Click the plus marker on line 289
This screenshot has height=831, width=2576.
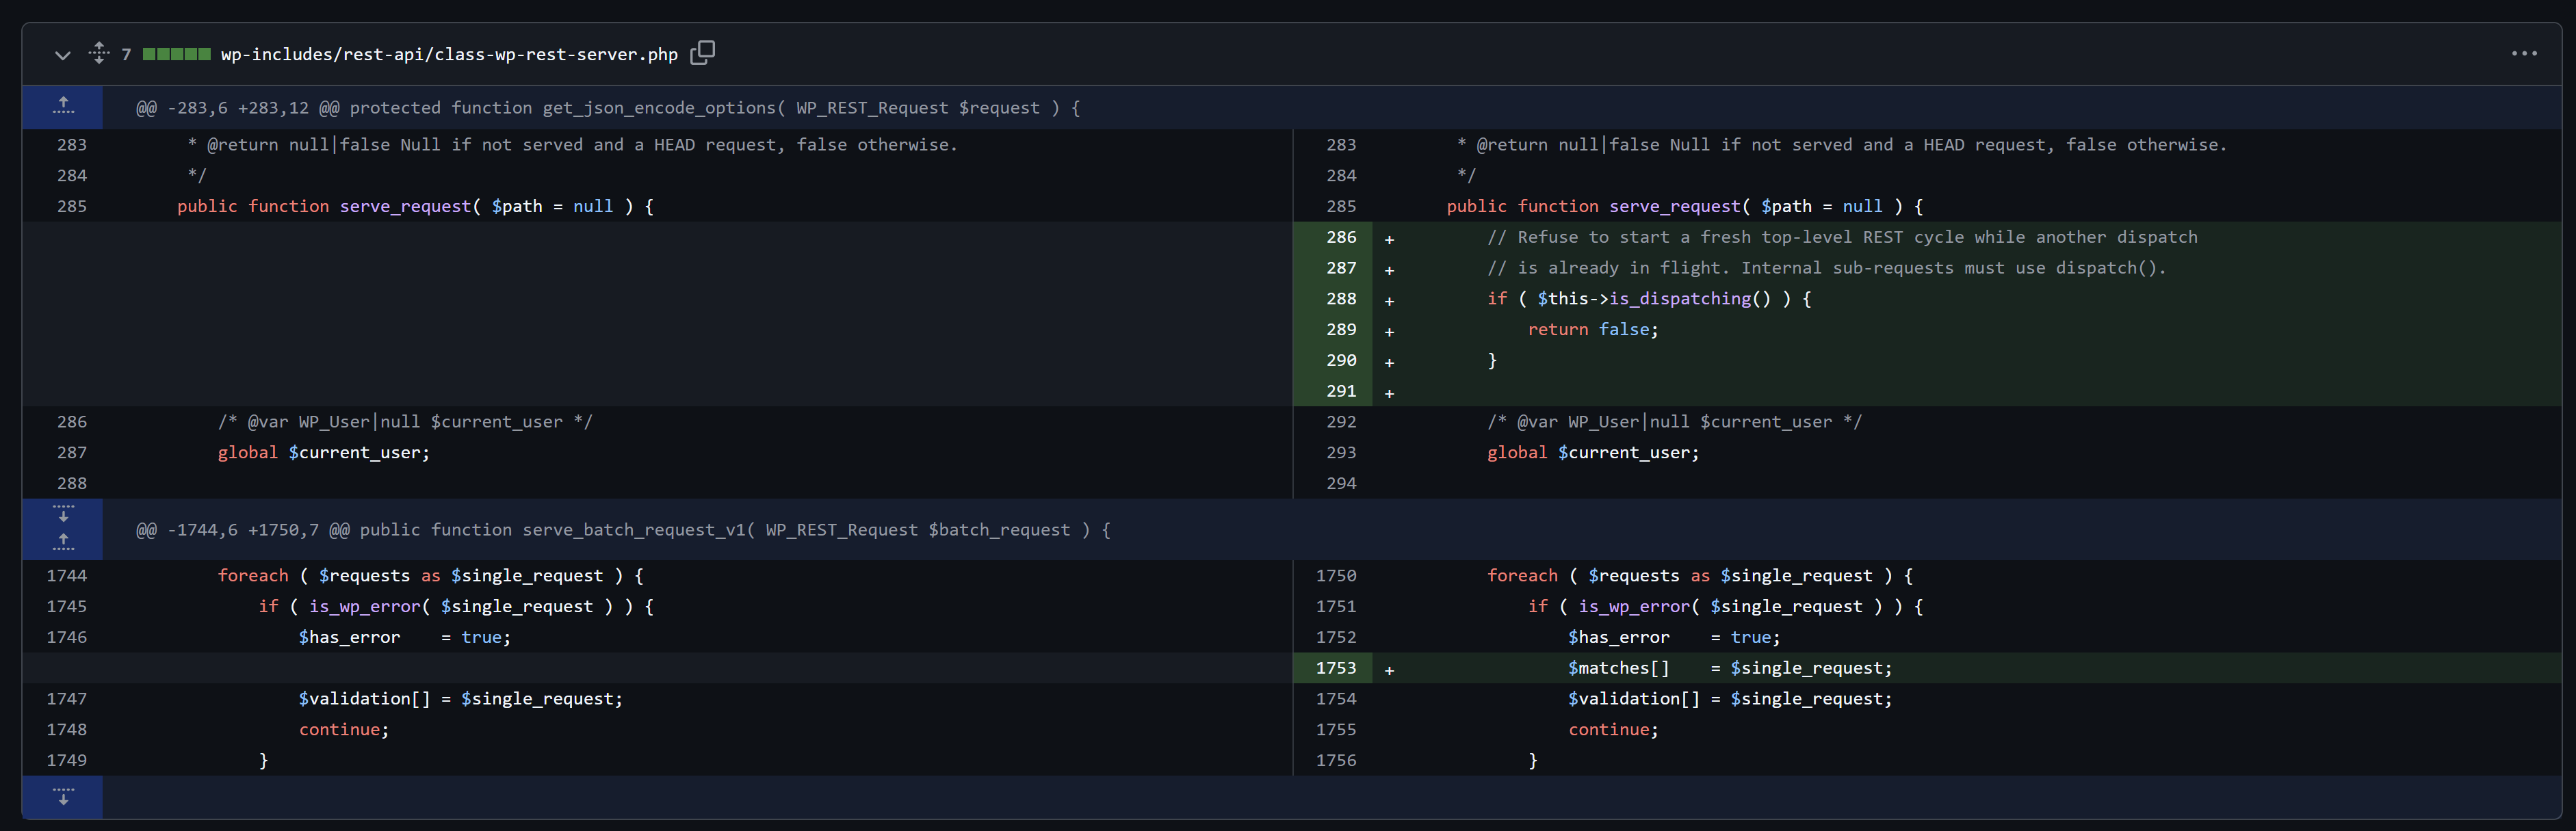tap(1389, 331)
